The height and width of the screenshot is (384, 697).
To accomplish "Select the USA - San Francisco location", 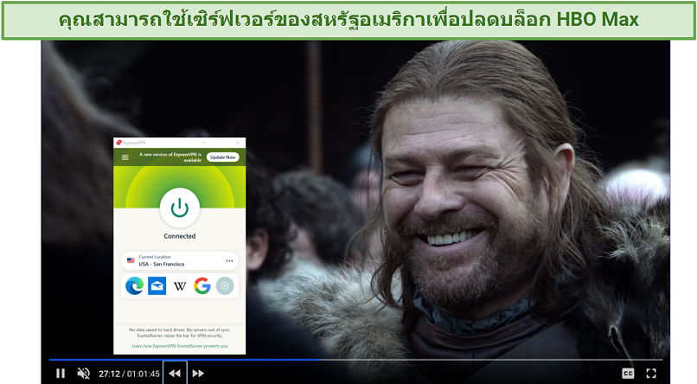I will click(x=180, y=261).
